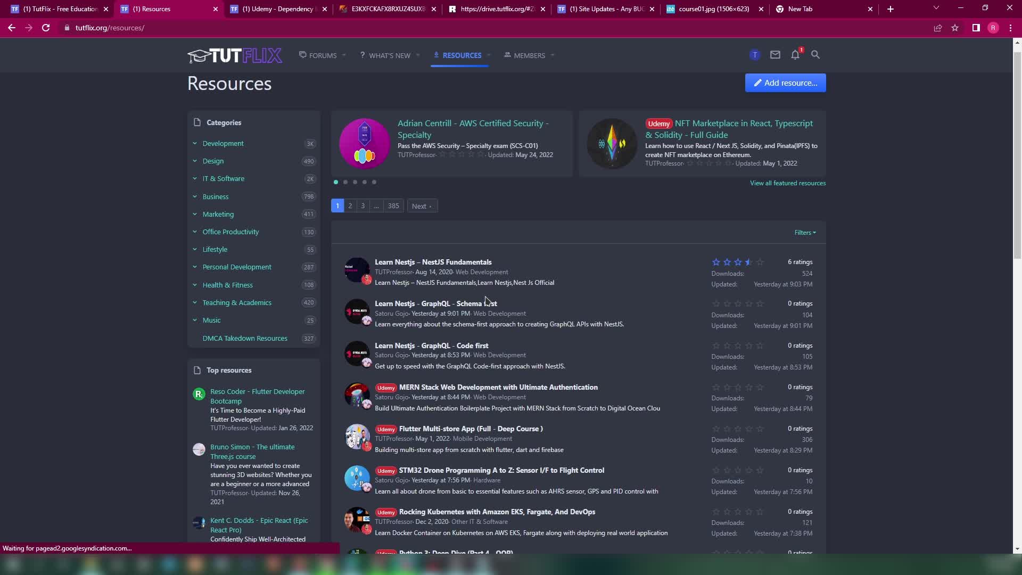
Task: Click Next page button in pagination
Action: click(421, 206)
